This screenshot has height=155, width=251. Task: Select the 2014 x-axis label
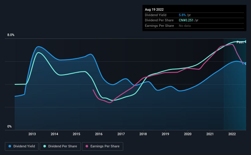(x=54, y=134)
